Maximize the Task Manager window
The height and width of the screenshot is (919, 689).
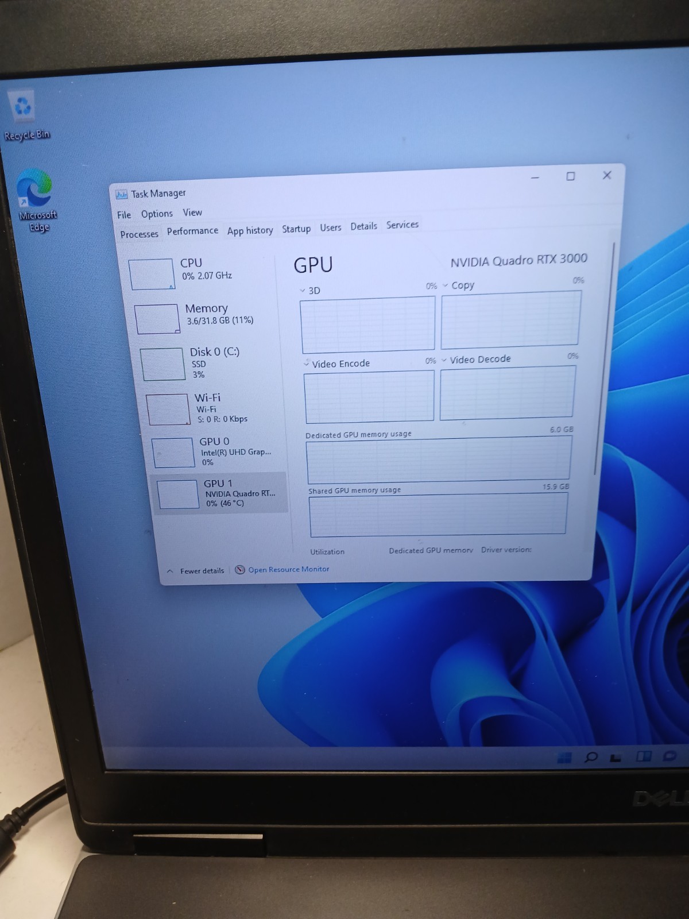click(571, 176)
